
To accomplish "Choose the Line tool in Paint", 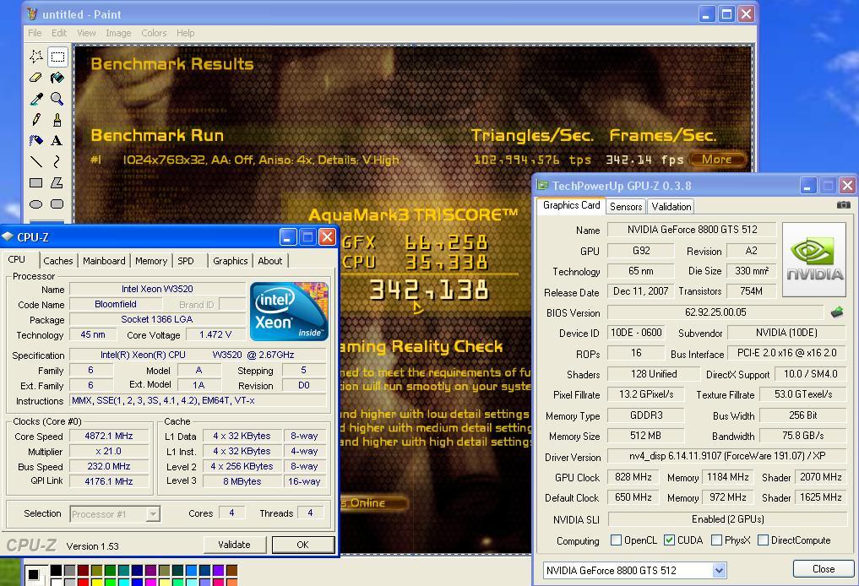I will (36, 161).
